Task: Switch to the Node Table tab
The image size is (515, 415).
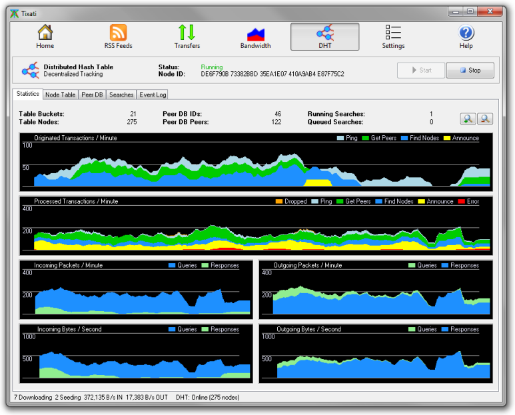Action: 61,95
